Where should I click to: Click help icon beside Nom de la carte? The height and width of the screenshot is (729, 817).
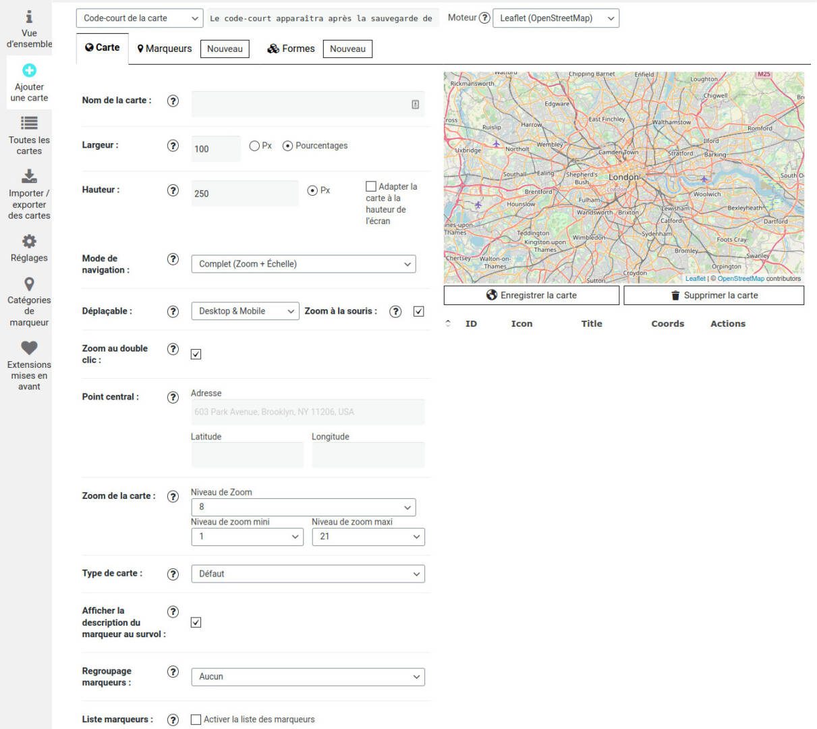(173, 101)
